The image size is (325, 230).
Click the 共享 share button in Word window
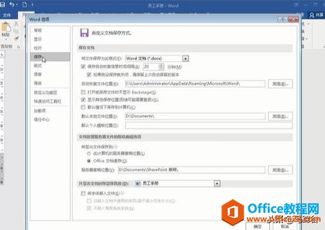click(316, 15)
